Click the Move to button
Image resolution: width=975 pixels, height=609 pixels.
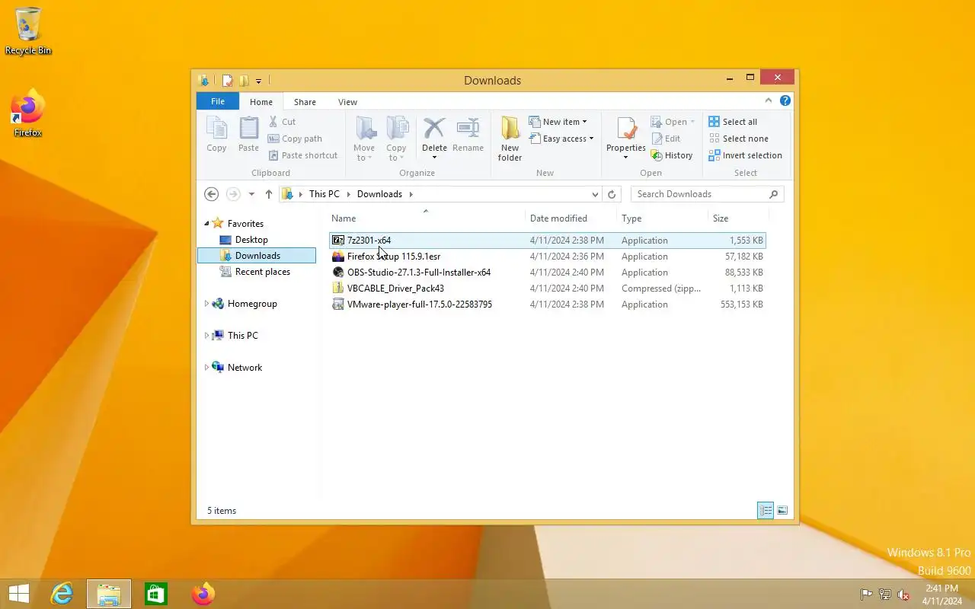(364, 139)
